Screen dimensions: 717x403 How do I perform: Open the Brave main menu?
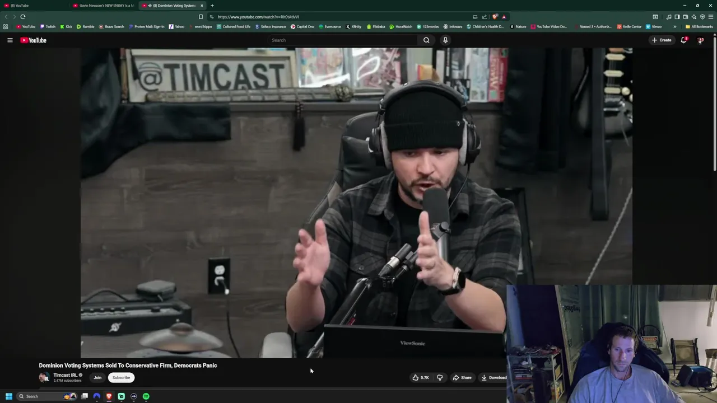point(711,17)
